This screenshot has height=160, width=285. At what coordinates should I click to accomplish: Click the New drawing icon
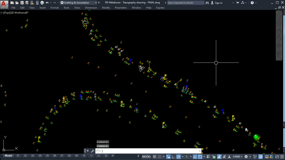tap(12, 3)
